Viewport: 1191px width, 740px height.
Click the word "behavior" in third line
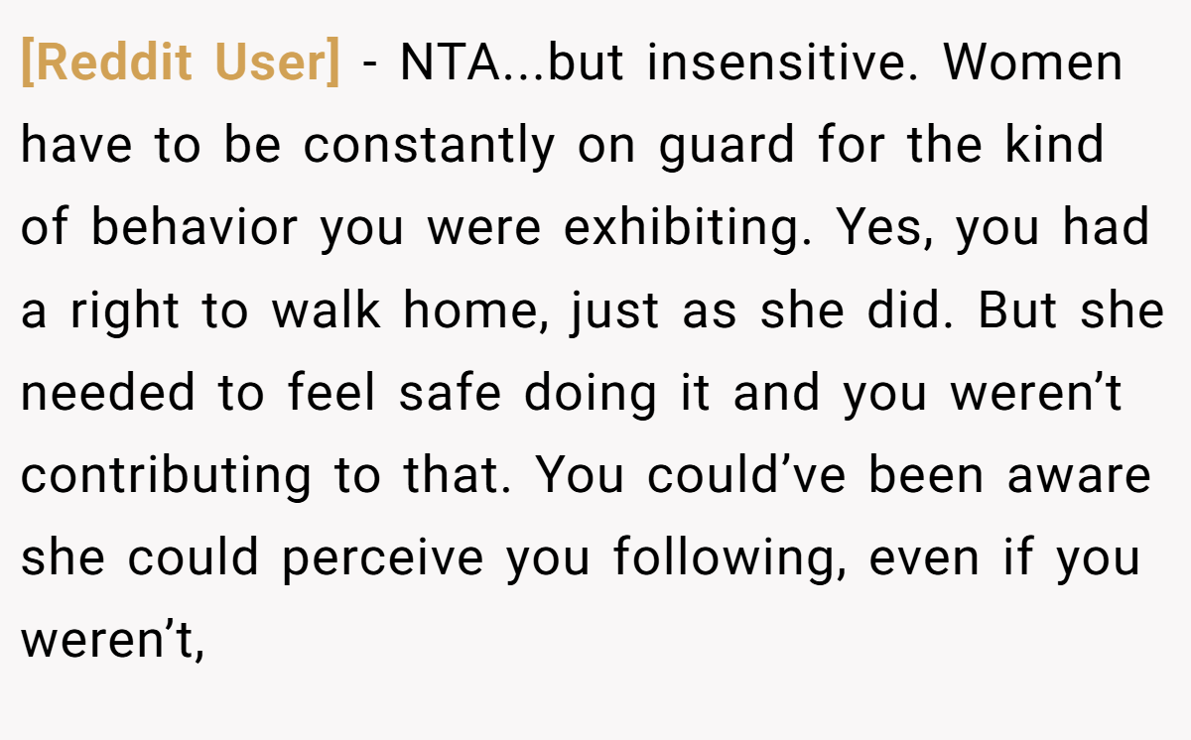[195, 228]
